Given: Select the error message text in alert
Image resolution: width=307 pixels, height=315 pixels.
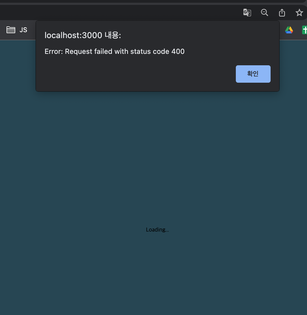Looking at the screenshot, I should click(x=114, y=51).
